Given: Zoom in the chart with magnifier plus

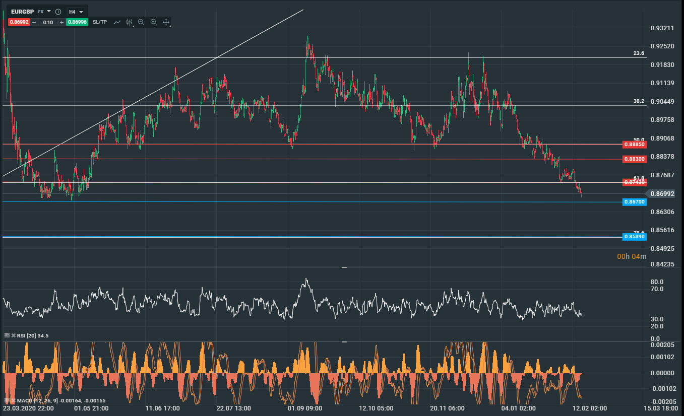Looking at the screenshot, I should pyautogui.click(x=153, y=22).
